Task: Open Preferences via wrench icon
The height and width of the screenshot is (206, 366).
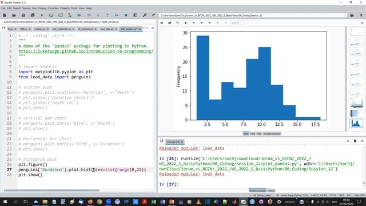Action: (x=145, y=15)
